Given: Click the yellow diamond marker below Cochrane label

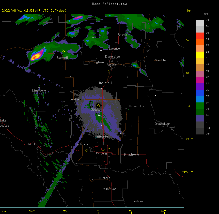Looking at the screenshot, I should point(86,150).
